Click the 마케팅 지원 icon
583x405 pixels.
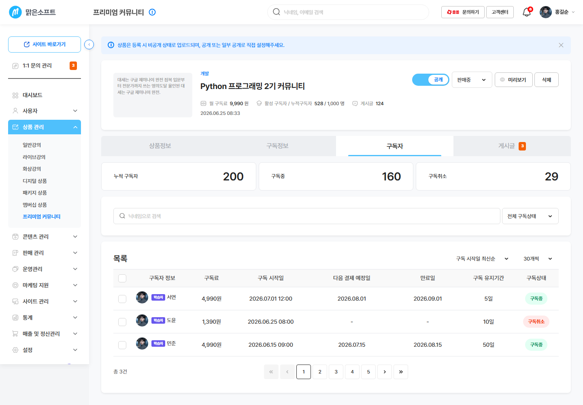click(15, 285)
